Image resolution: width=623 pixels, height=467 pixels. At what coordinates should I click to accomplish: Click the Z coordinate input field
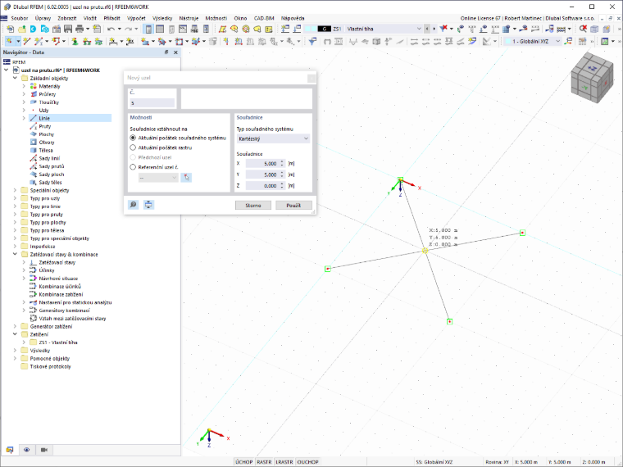[262, 186]
